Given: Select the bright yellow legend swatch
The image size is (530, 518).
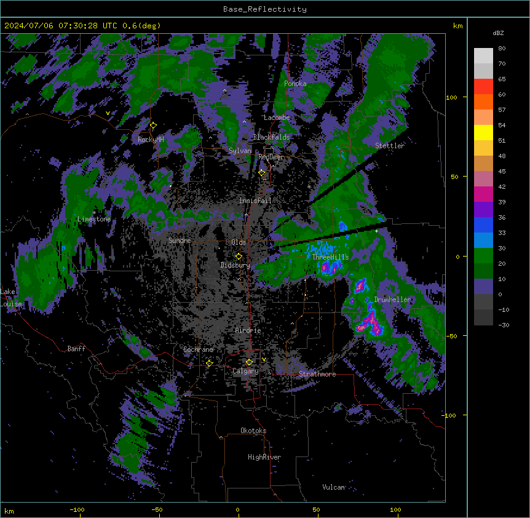Looking at the screenshot, I should click(x=483, y=132).
